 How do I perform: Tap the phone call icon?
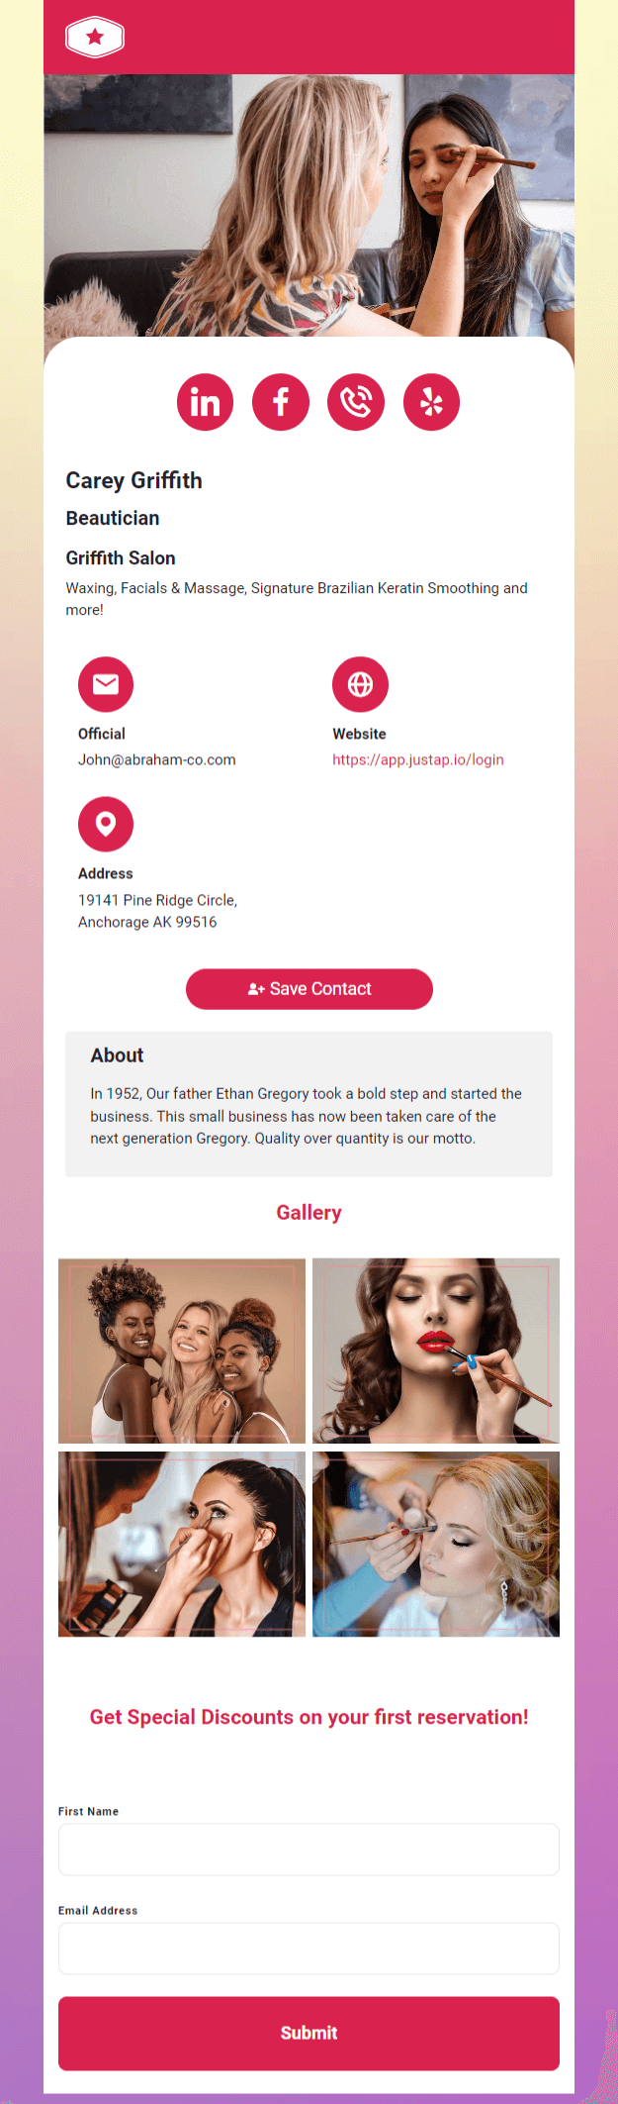pyautogui.click(x=356, y=402)
